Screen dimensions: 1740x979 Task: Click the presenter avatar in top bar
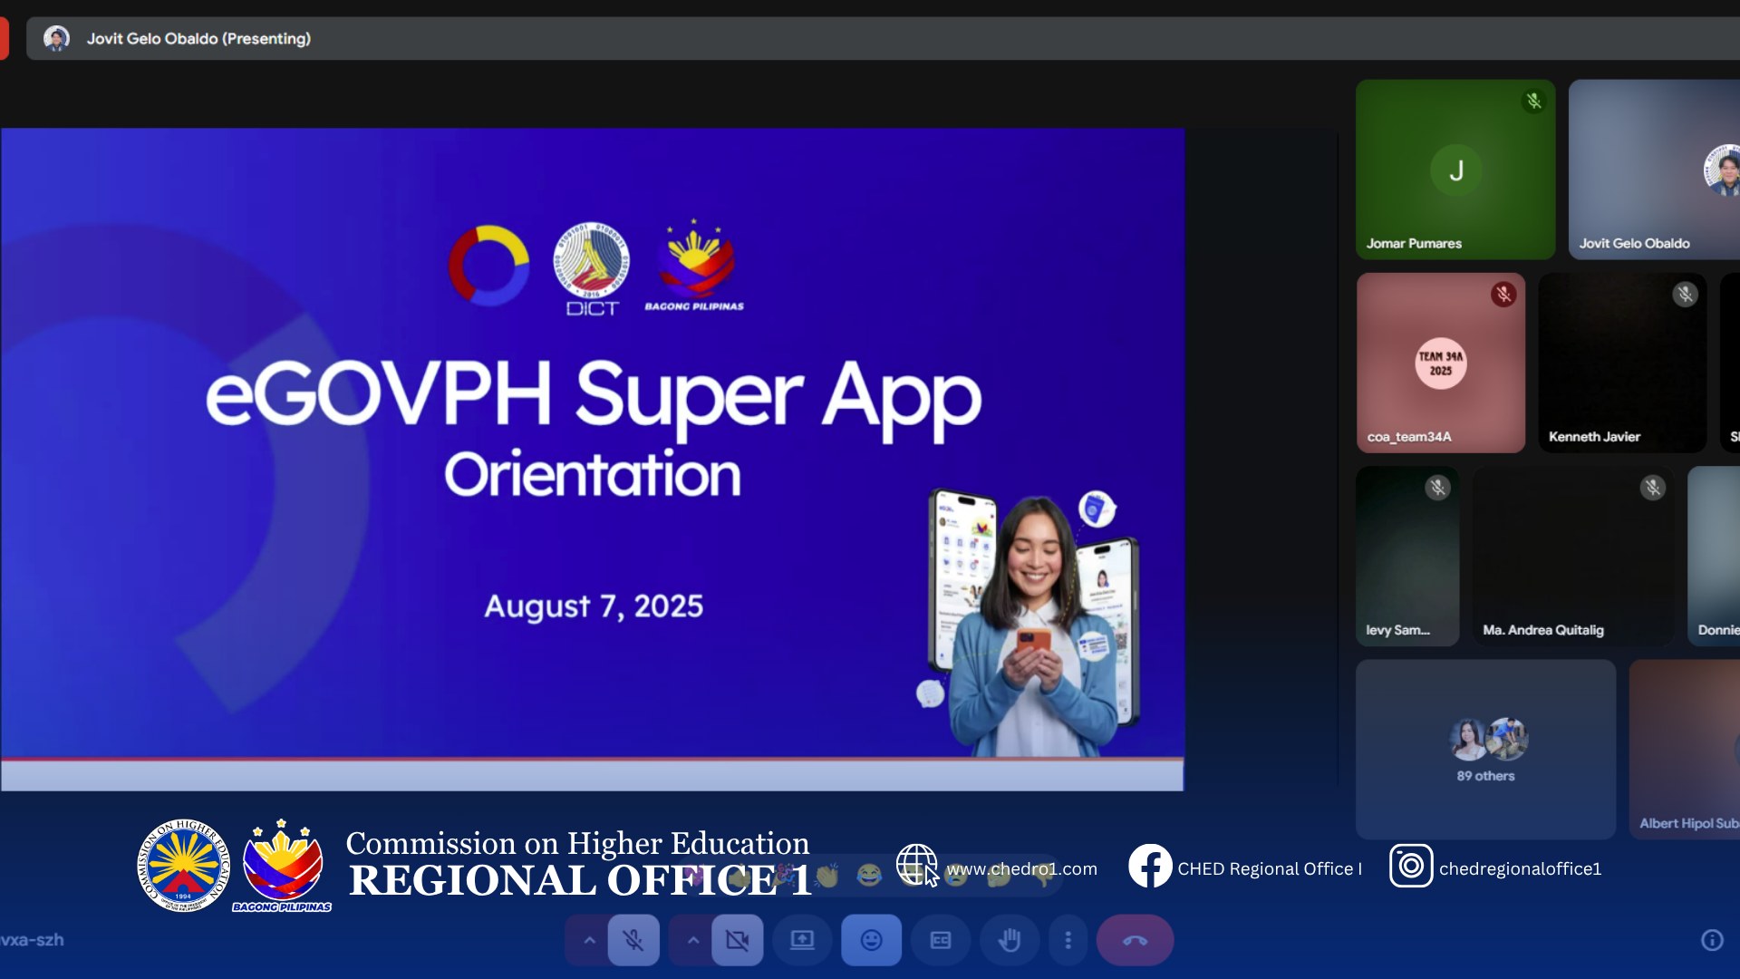[x=56, y=38]
